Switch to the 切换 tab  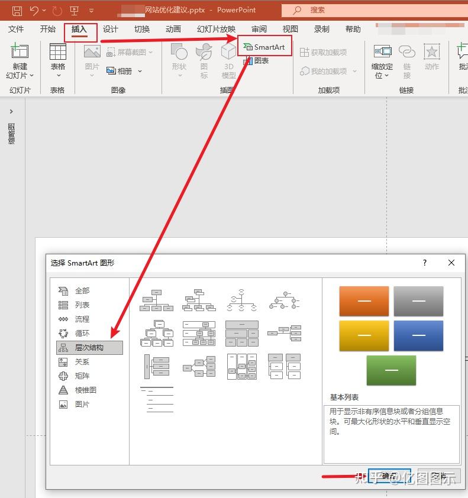tap(142, 29)
